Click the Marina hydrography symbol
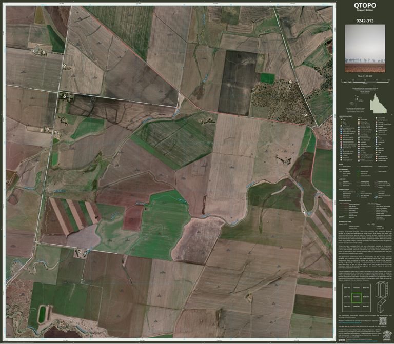 click(376, 197)
